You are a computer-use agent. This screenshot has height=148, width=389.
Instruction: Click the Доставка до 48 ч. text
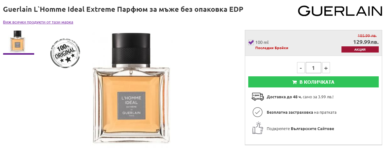(x=284, y=97)
